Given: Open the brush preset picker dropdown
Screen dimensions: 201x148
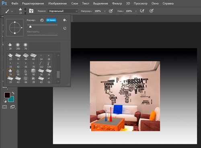Looking at the screenshot, I should (25, 11).
